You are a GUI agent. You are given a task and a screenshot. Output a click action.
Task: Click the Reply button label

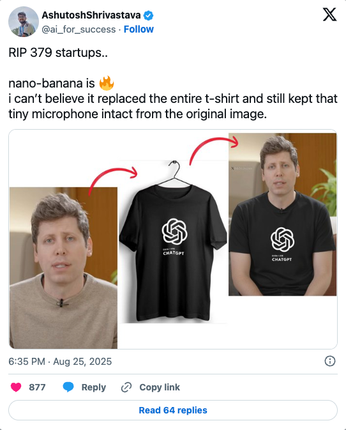coord(94,387)
